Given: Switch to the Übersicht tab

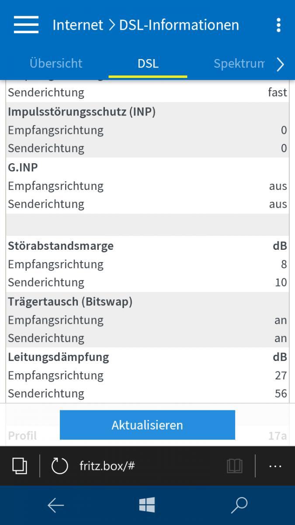Looking at the screenshot, I should click(56, 63).
